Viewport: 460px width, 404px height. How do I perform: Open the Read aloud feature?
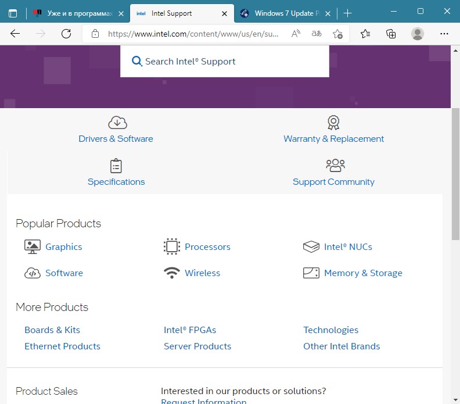click(x=296, y=34)
